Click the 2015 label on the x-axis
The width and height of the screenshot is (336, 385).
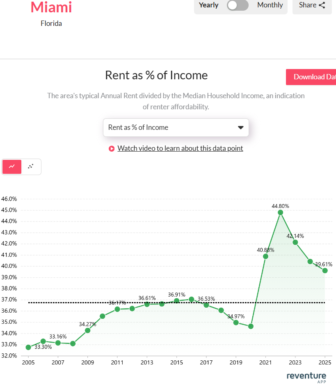pos(176,362)
